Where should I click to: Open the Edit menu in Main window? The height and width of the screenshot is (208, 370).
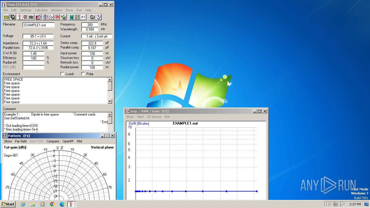pyautogui.click(x=14, y=10)
